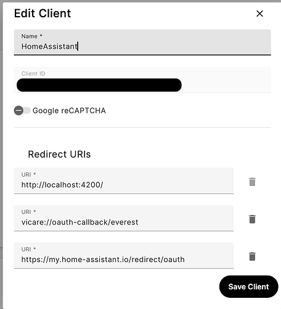Edit the vicare://oauth-callback/everest URI field
The height and width of the screenshot is (309, 281).
coord(124,218)
